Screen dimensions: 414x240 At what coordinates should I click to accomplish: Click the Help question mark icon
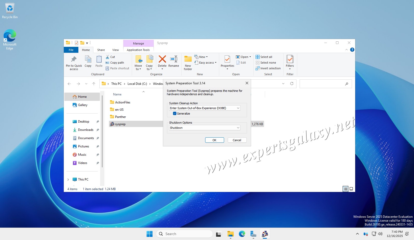(x=352, y=50)
